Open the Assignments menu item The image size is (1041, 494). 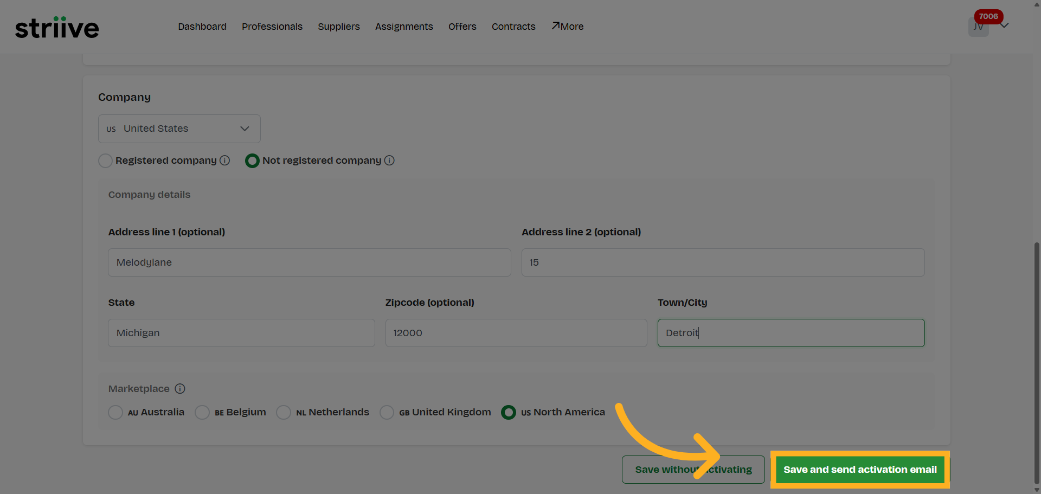[404, 26]
